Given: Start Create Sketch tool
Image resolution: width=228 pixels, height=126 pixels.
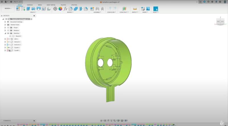Looking at the screenshot, I should pyautogui.click(x=23, y=9).
